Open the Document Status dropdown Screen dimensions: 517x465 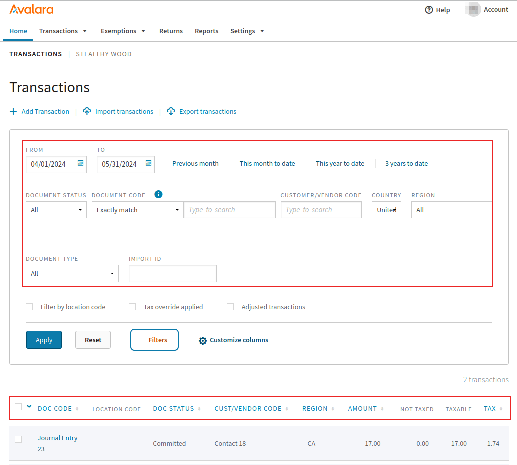click(56, 210)
